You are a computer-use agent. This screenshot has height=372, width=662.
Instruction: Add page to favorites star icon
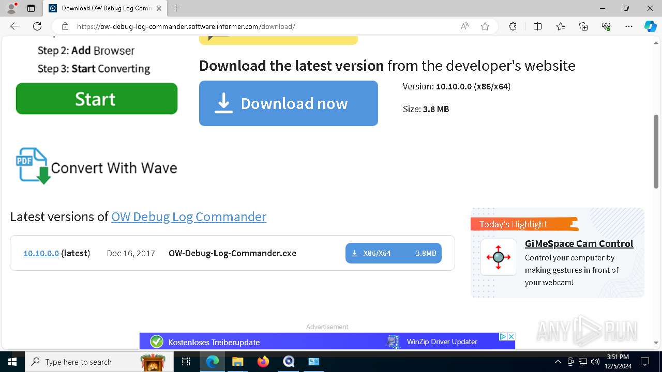coord(485,26)
